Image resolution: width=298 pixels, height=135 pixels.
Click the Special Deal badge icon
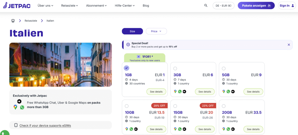128,45
